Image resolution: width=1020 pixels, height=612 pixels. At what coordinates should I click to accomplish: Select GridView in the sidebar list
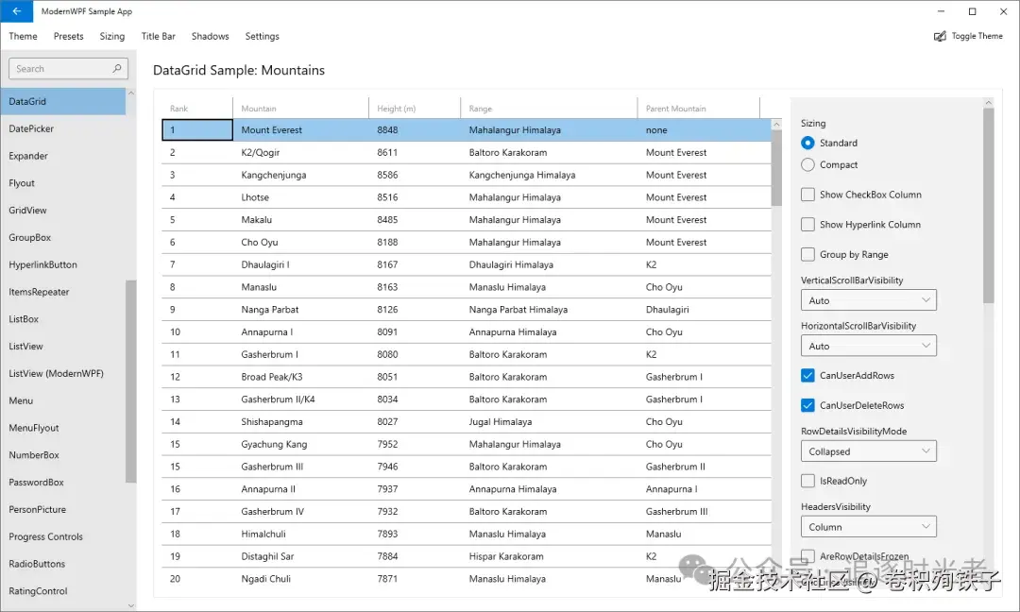[63, 210]
